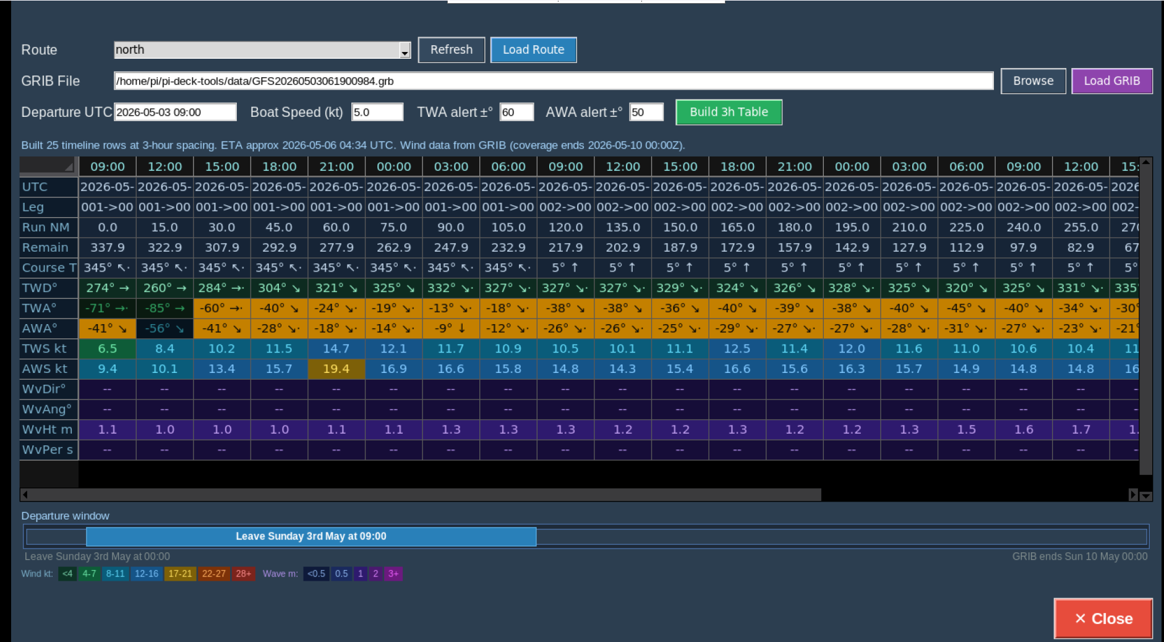Select the AWS kt row header
Image resolution: width=1164 pixels, height=642 pixels.
point(48,369)
